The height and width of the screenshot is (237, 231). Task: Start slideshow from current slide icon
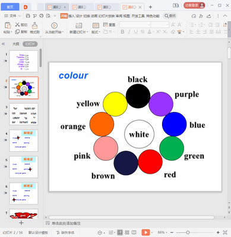[54, 25]
